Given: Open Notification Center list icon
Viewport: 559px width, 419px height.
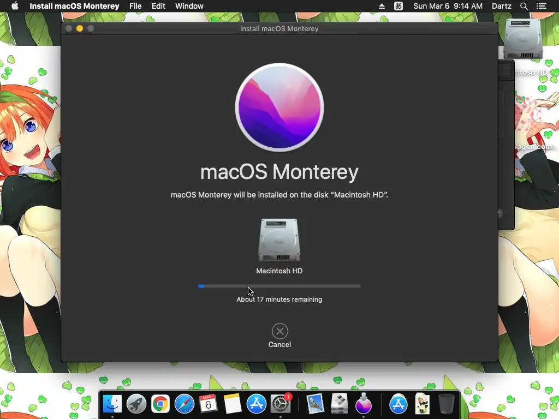Looking at the screenshot, I should [542, 6].
